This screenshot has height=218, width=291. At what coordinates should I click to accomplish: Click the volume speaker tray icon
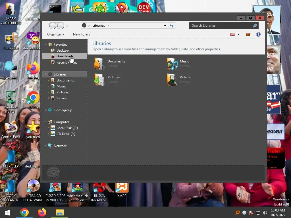(x=265, y=213)
